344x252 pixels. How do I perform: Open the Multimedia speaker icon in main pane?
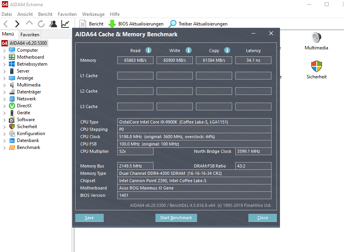[x=316, y=37]
